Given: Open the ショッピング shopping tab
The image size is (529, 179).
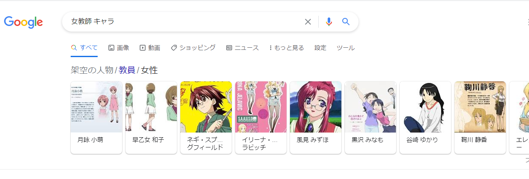Looking at the screenshot, I should [193, 48].
